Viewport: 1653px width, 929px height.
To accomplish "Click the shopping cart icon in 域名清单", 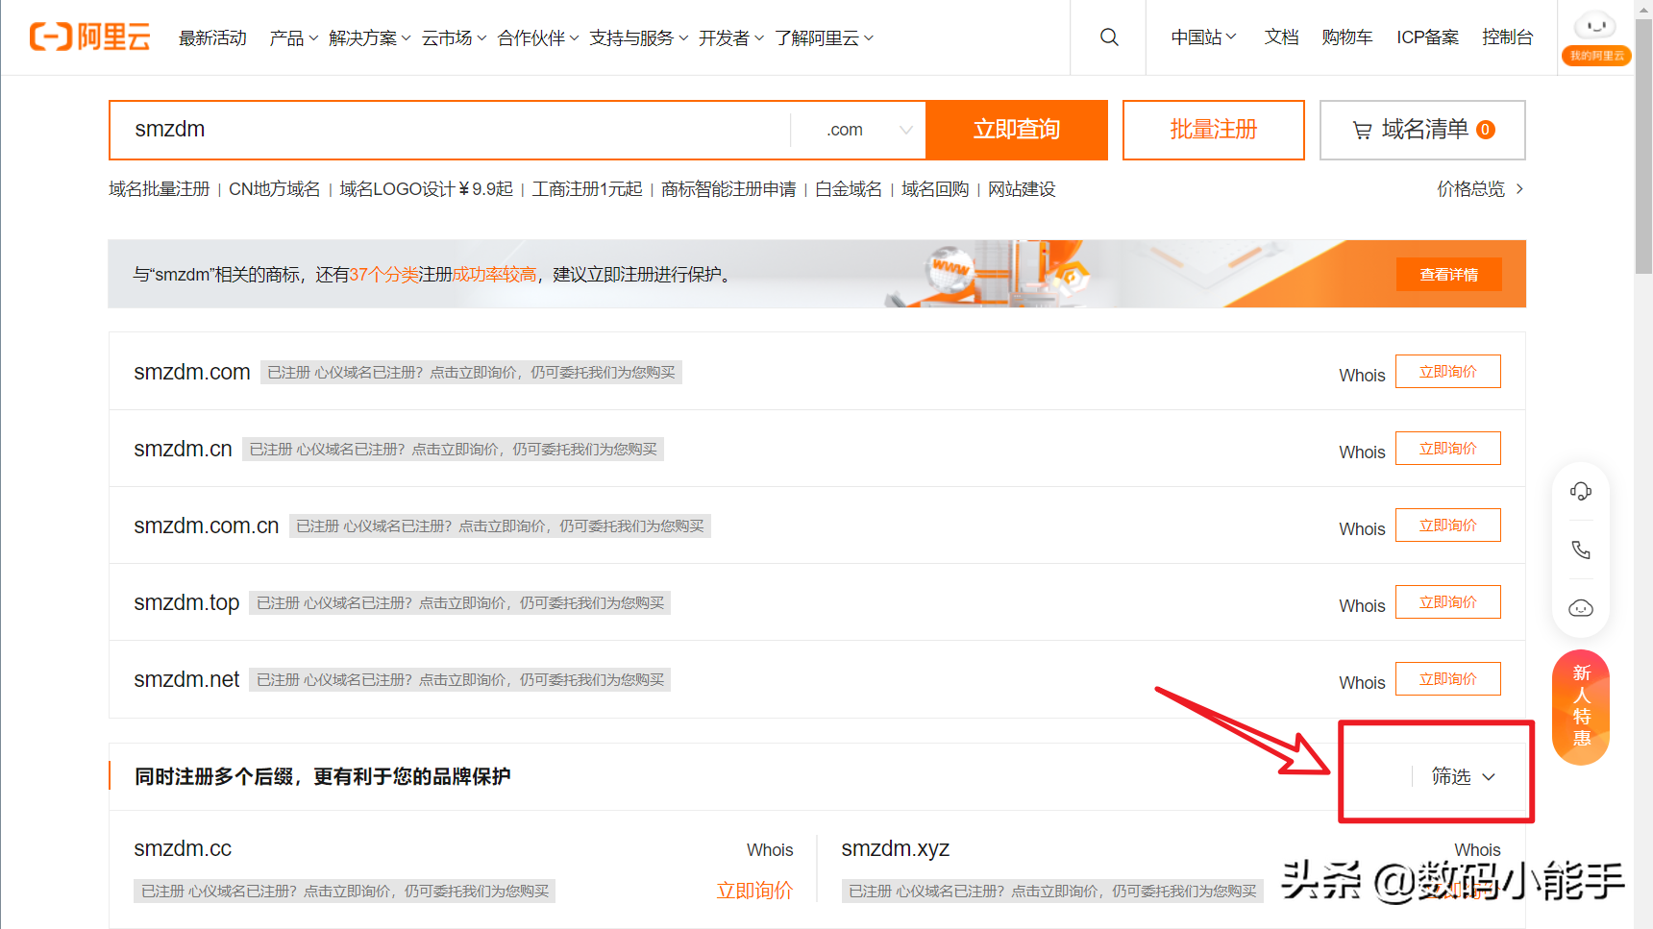I will 1362,130.
